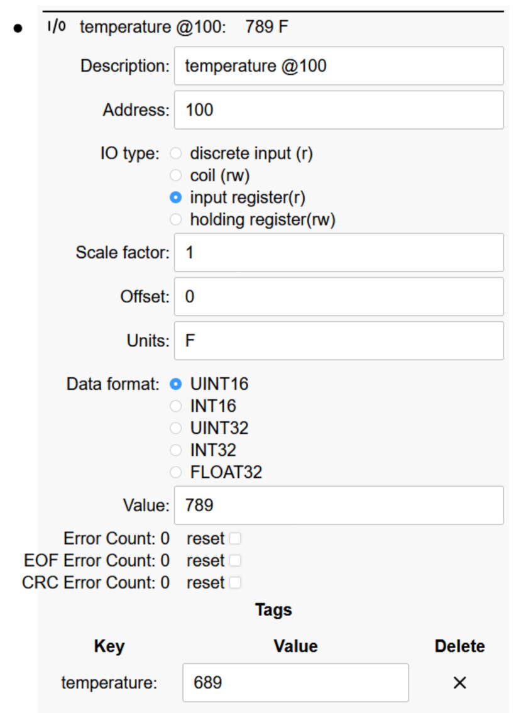The width and height of the screenshot is (521, 713).
Task: Pick INT32 data format
Action: click(x=177, y=450)
